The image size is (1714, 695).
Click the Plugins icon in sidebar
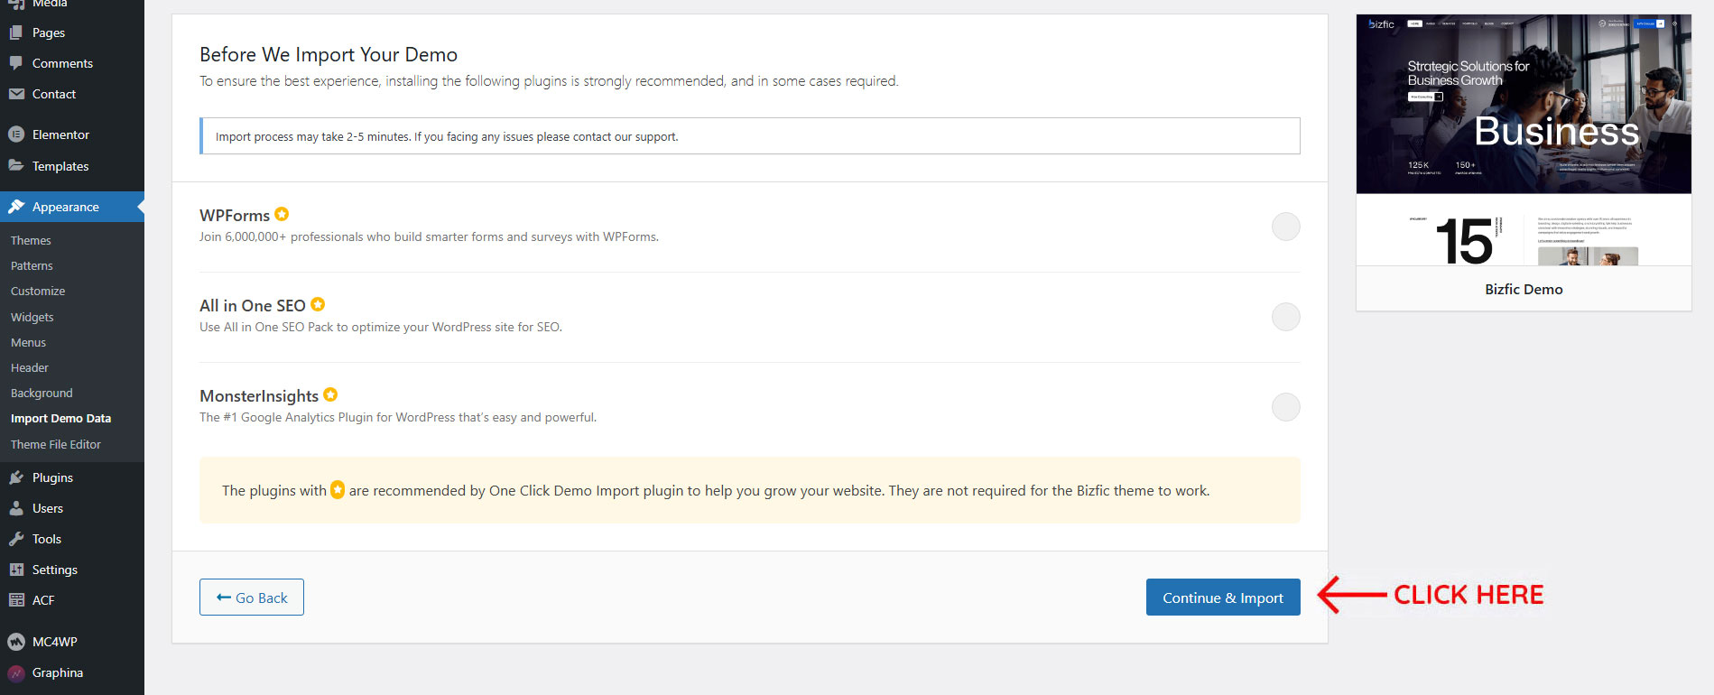click(16, 477)
